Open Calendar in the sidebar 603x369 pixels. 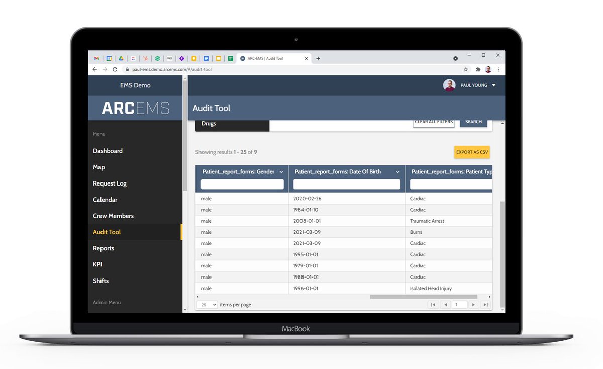pos(105,200)
